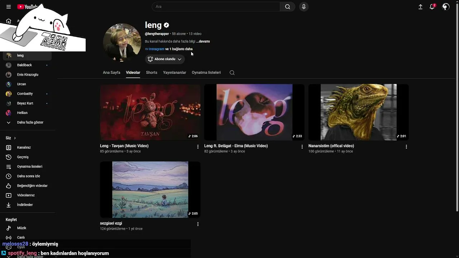Open the CombatRy subscription
This screenshot has width=459, height=258.
[x=27, y=94]
